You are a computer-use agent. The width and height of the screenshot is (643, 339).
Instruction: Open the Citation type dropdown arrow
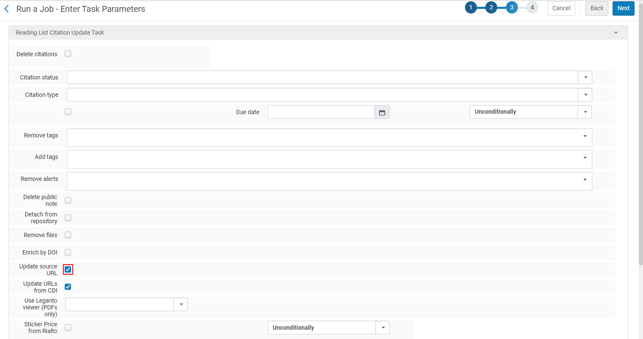[x=586, y=95]
